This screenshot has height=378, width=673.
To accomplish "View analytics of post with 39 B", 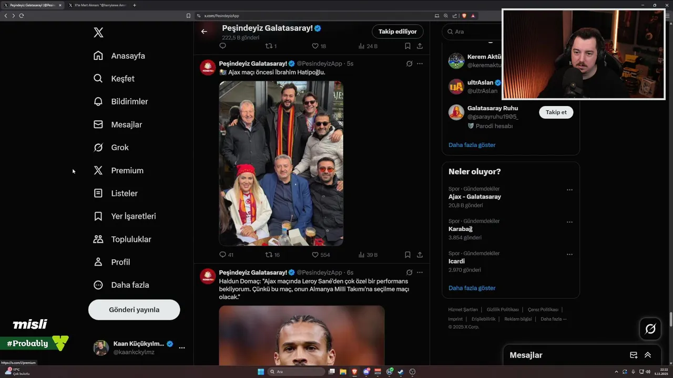I will [x=368, y=255].
